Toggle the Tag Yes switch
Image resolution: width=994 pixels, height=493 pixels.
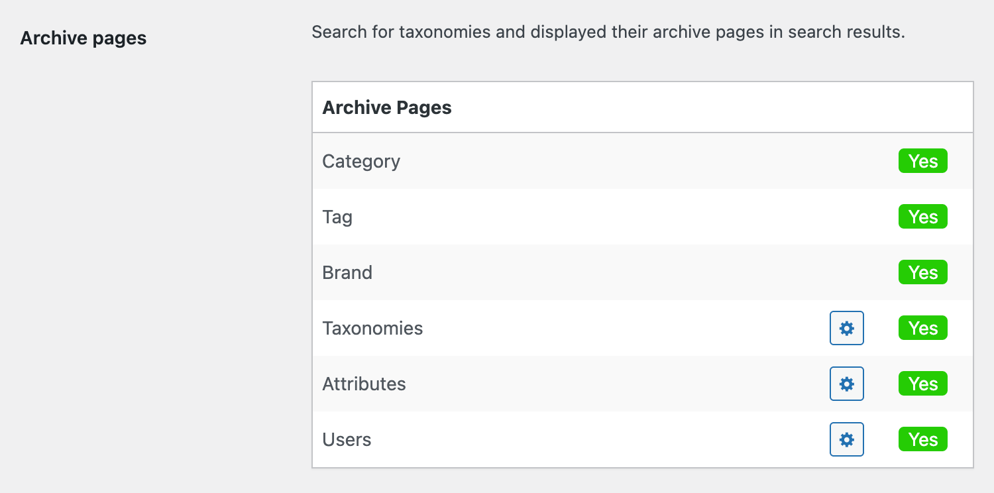[x=922, y=217]
